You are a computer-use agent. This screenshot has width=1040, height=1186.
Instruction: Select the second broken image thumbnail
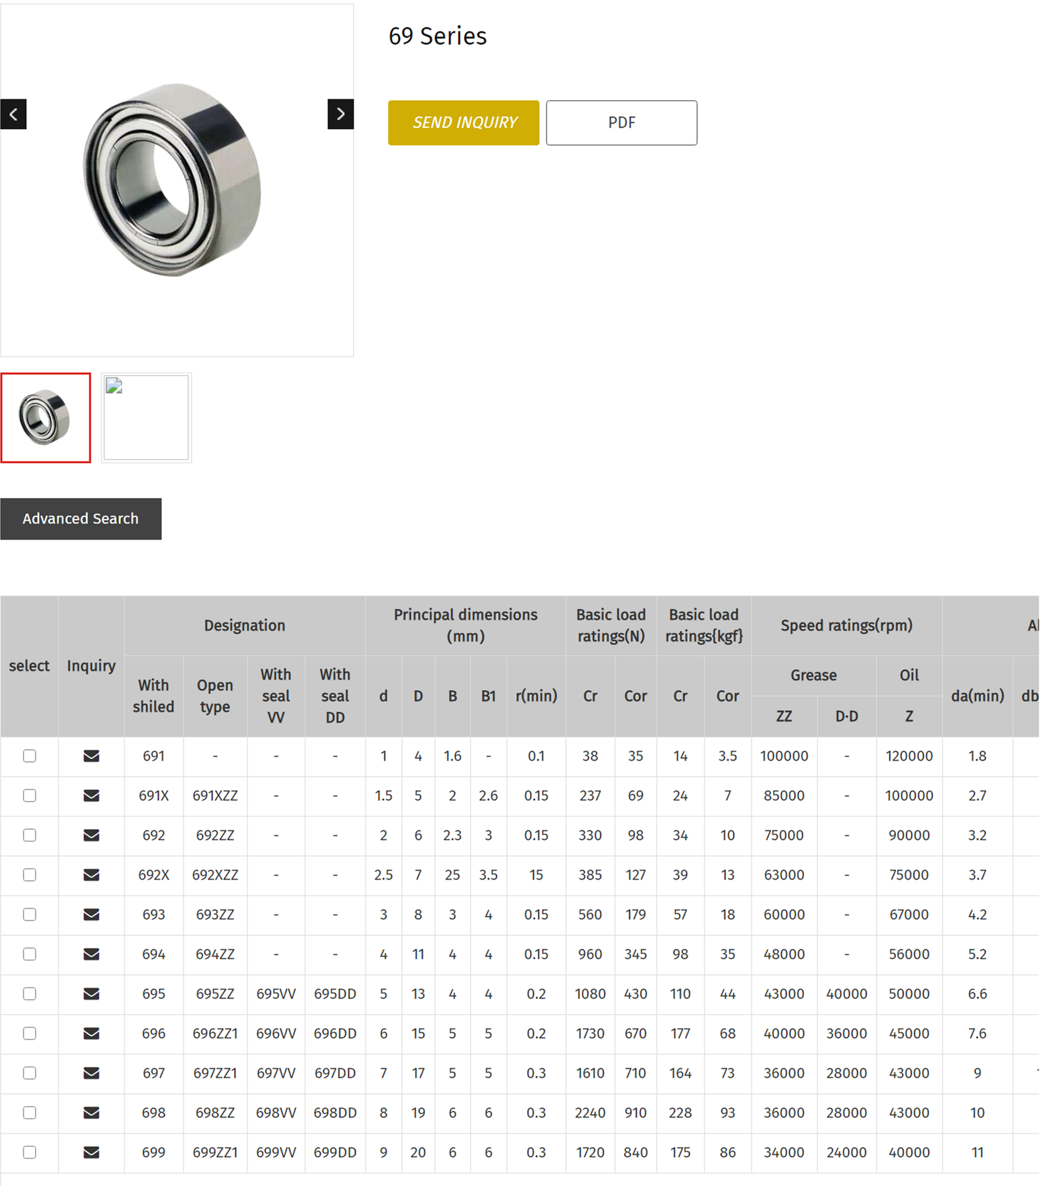pos(147,418)
